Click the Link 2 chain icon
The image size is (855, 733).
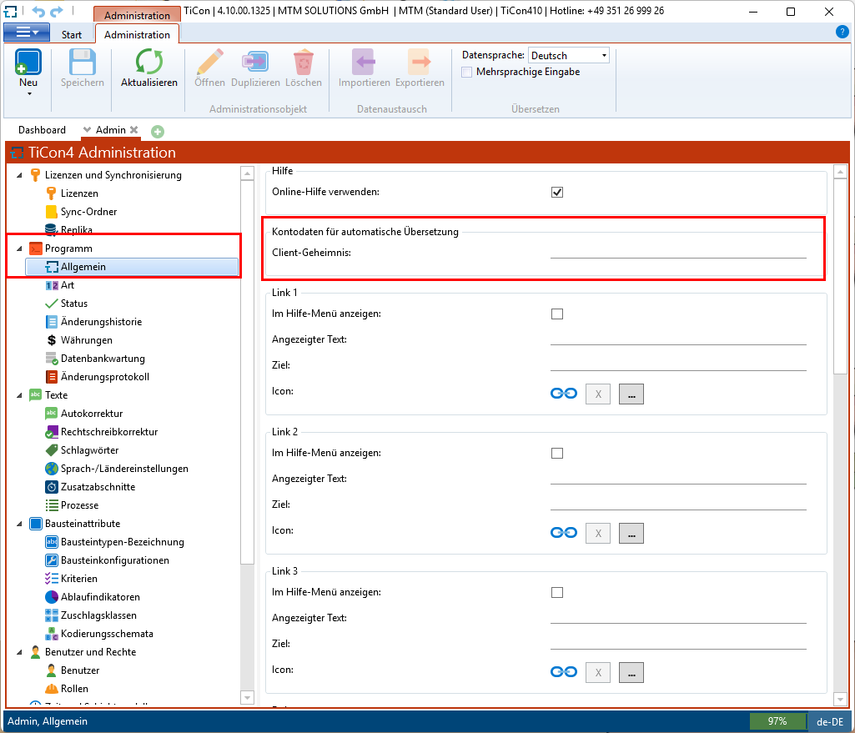pos(563,533)
